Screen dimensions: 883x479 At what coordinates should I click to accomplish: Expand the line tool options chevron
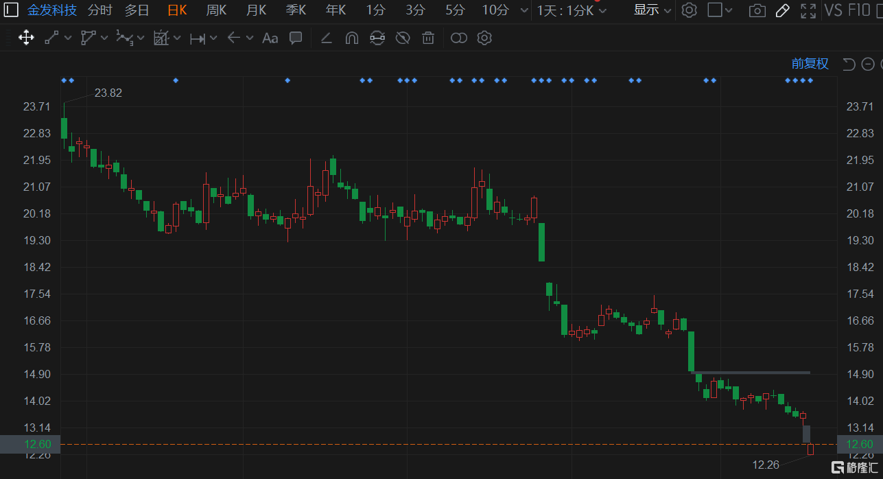click(x=67, y=38)
